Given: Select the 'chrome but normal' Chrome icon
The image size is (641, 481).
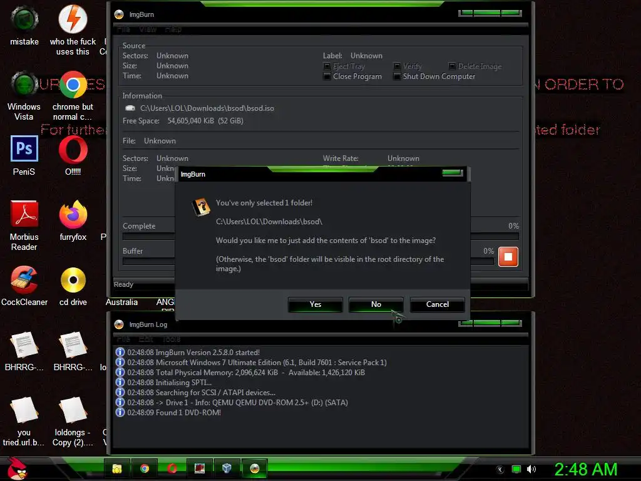Looking at the screenshot, I should point(73,96).
